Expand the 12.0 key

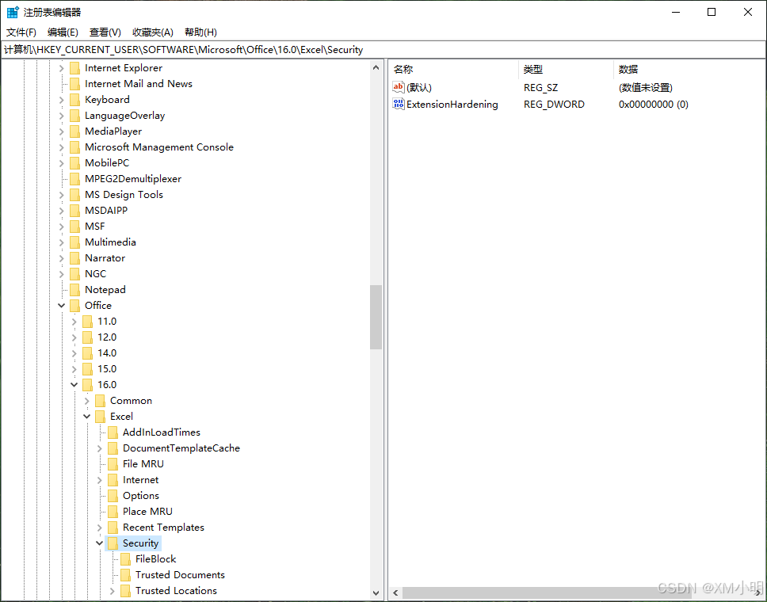coord(74,337)
